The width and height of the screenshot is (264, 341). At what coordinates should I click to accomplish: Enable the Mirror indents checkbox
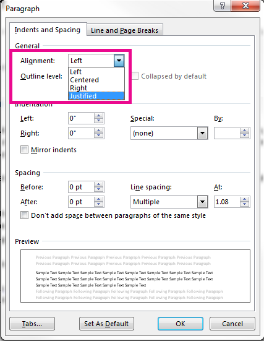tap(24, 150)
